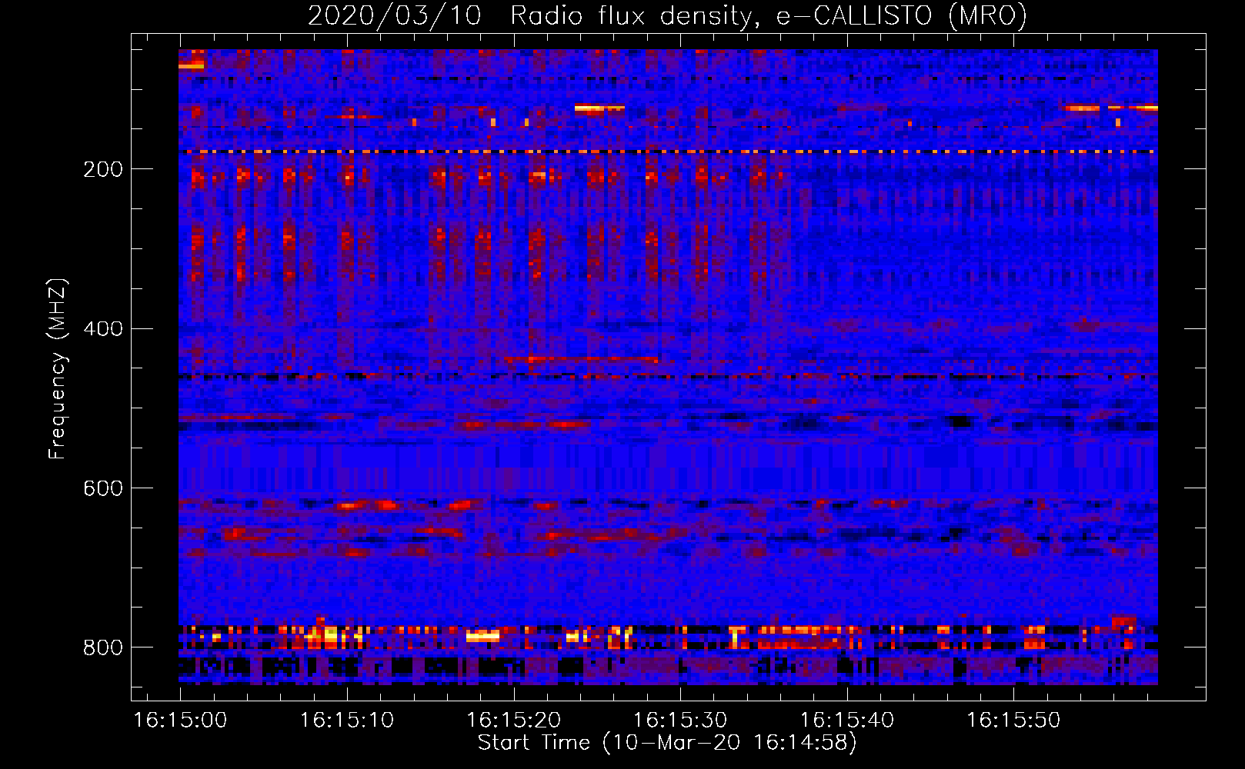
Task: Click the 200 frequency tick label
Action: pos(103,169)
